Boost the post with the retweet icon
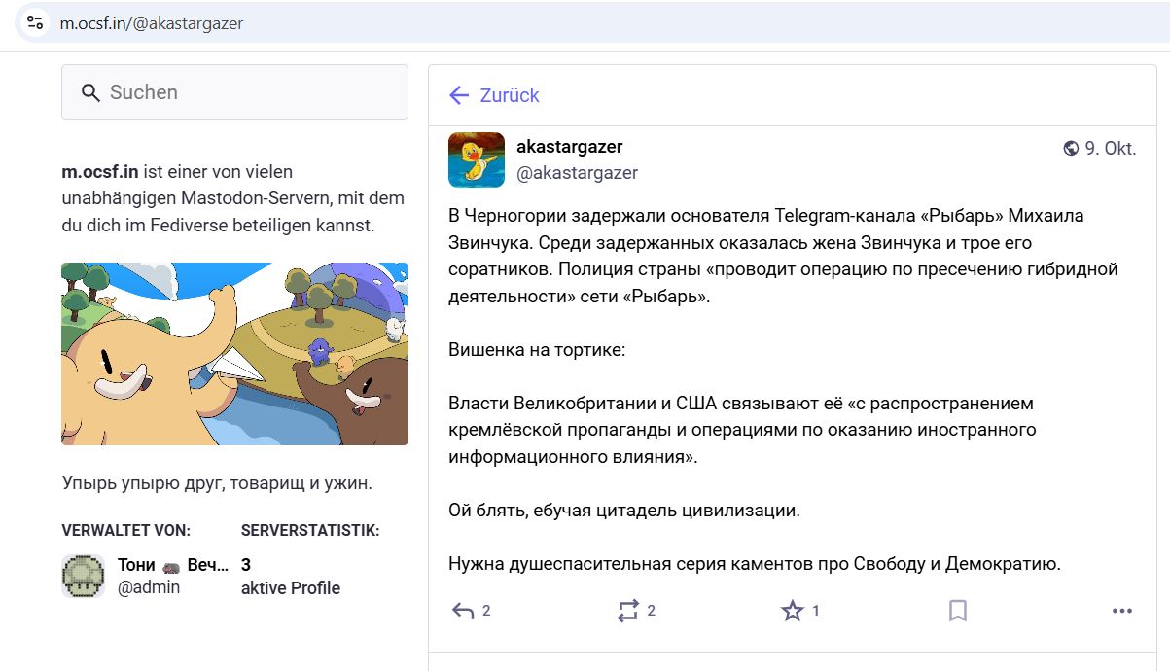Viewport: 1170px width, 671px height. click(x=628, y=611)
